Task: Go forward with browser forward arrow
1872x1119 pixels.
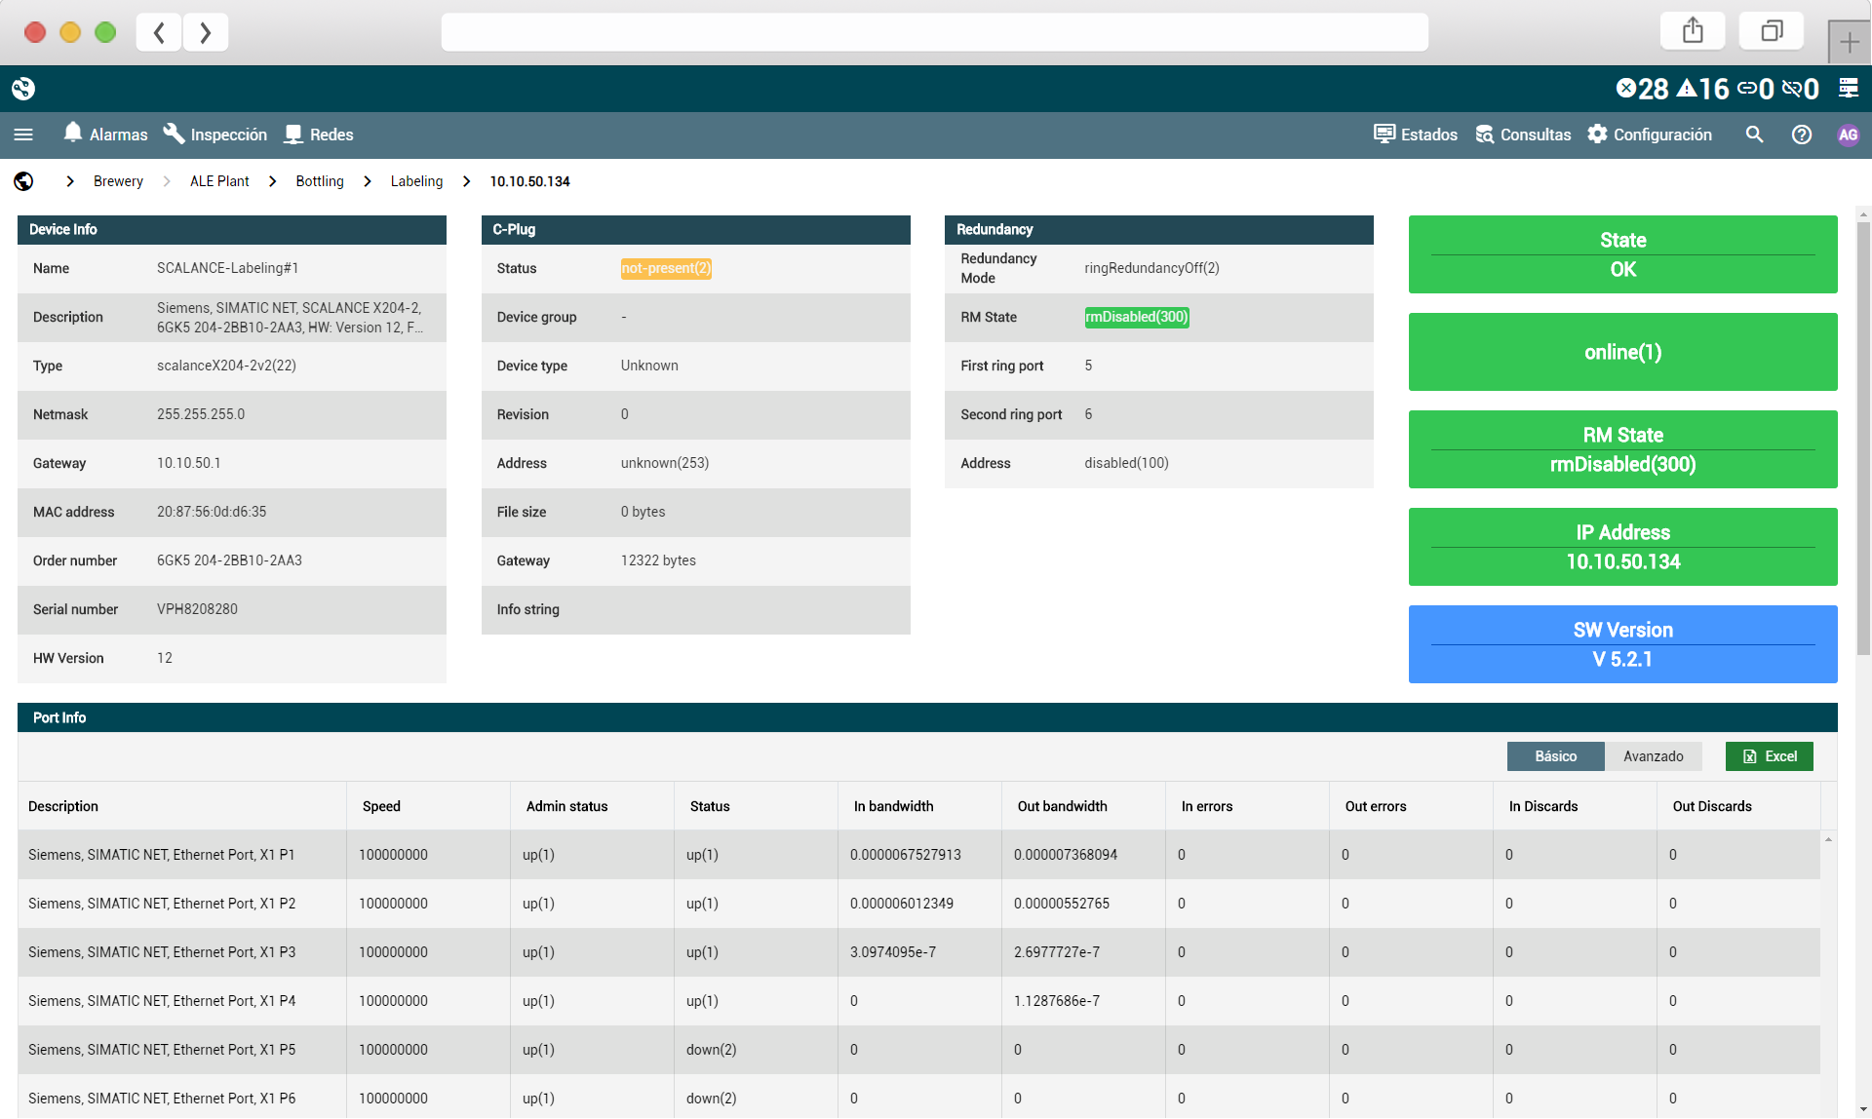Action: point(205,32)
